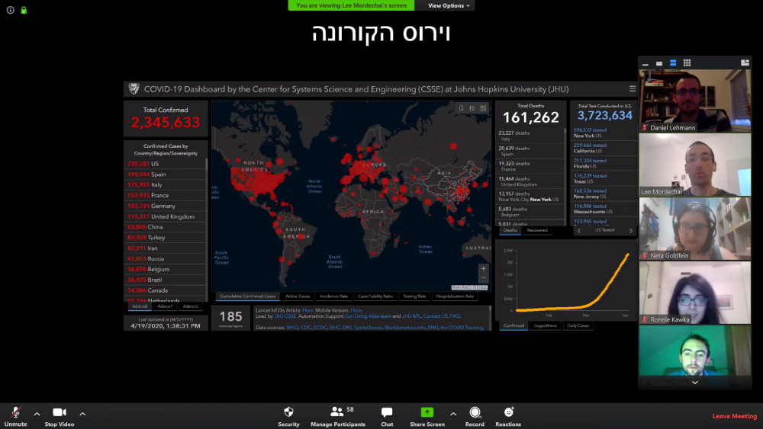Show the Logarithmic chart tab
This screenshot has height=429, width=763.
pos(545,325)
